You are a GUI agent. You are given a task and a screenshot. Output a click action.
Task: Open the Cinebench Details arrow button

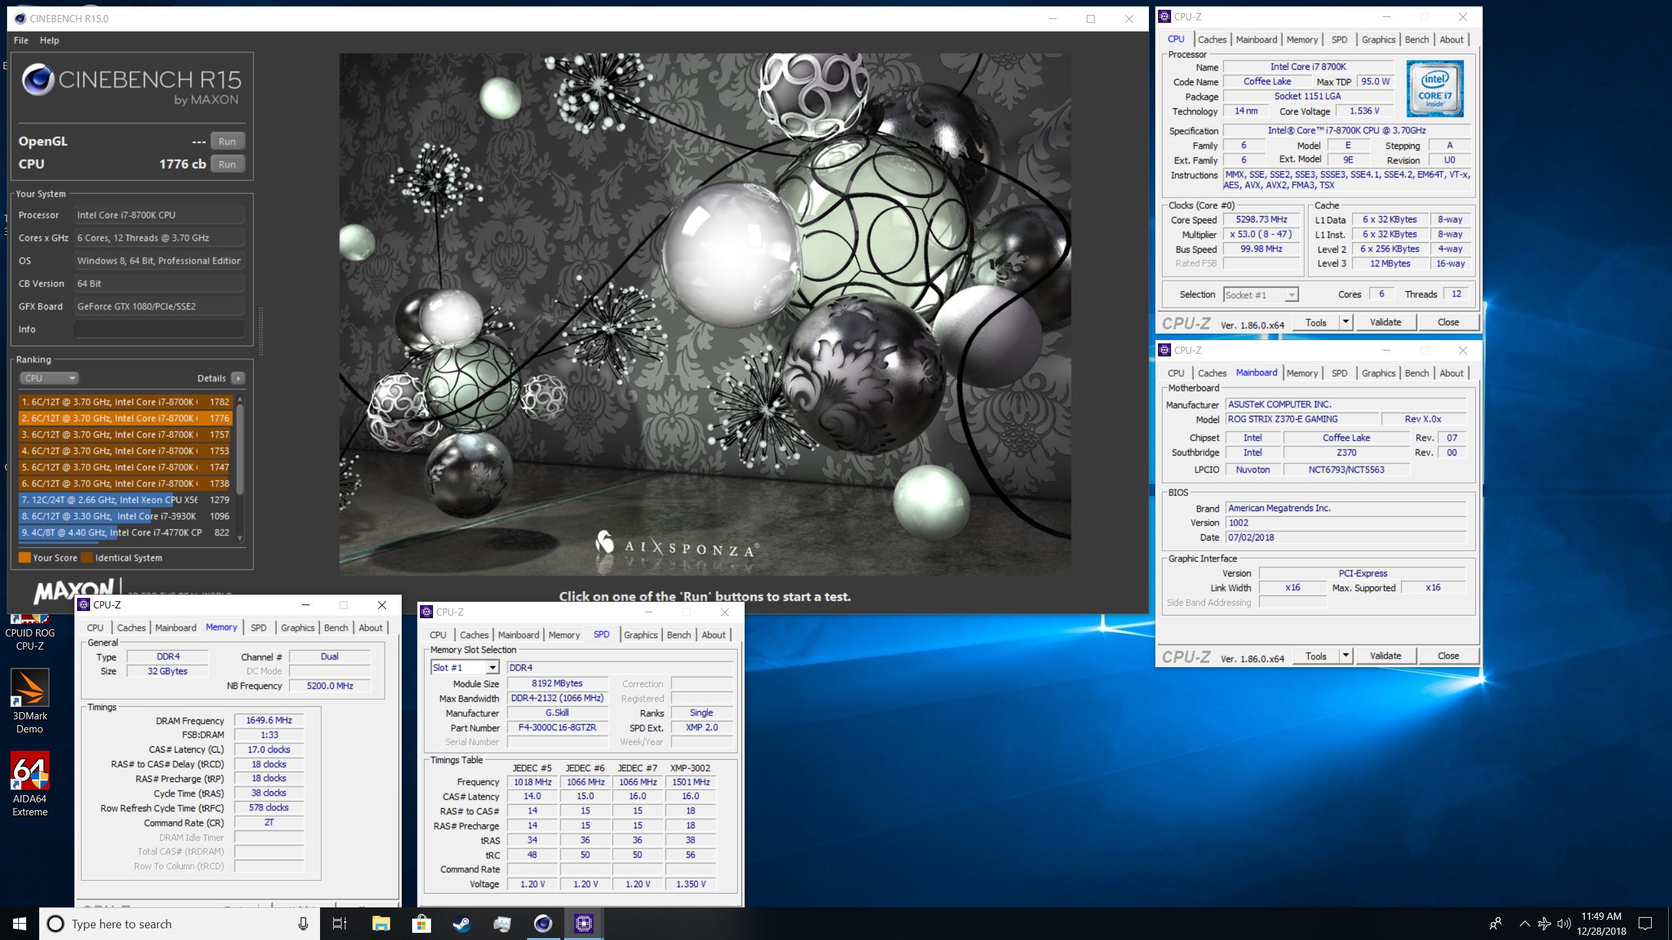point(238,378)
